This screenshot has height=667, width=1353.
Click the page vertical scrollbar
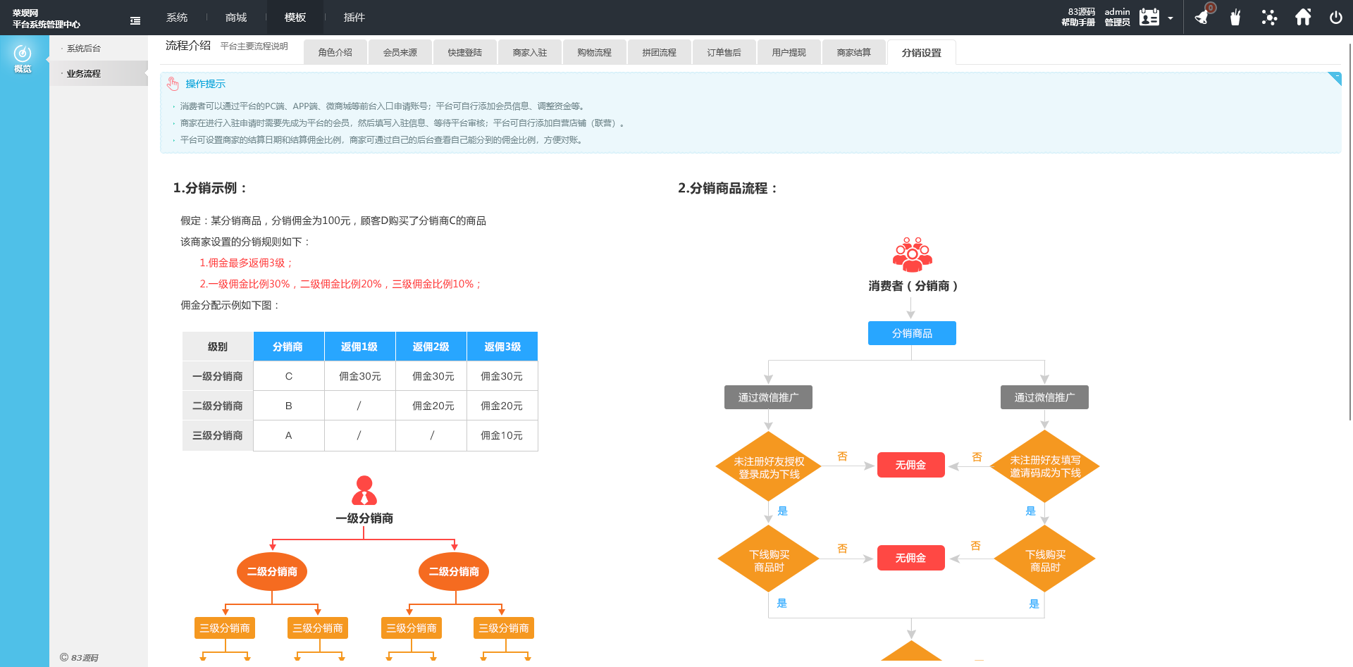point(1349,232)
